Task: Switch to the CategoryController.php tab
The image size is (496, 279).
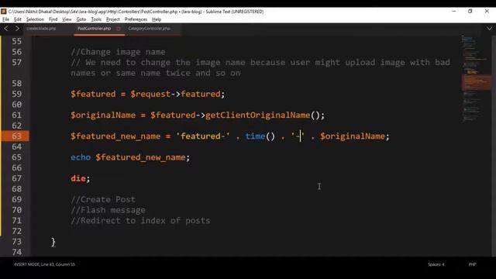Action: click(x=149, y=29)
